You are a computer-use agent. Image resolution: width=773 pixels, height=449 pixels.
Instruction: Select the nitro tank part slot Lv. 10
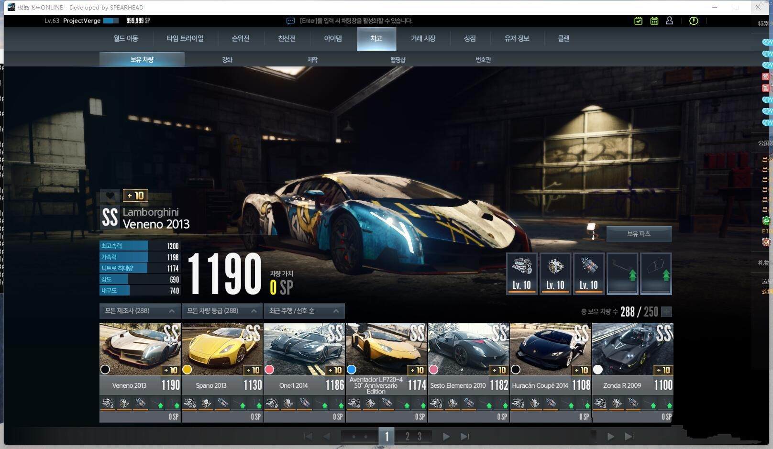(x=588, y=274)
